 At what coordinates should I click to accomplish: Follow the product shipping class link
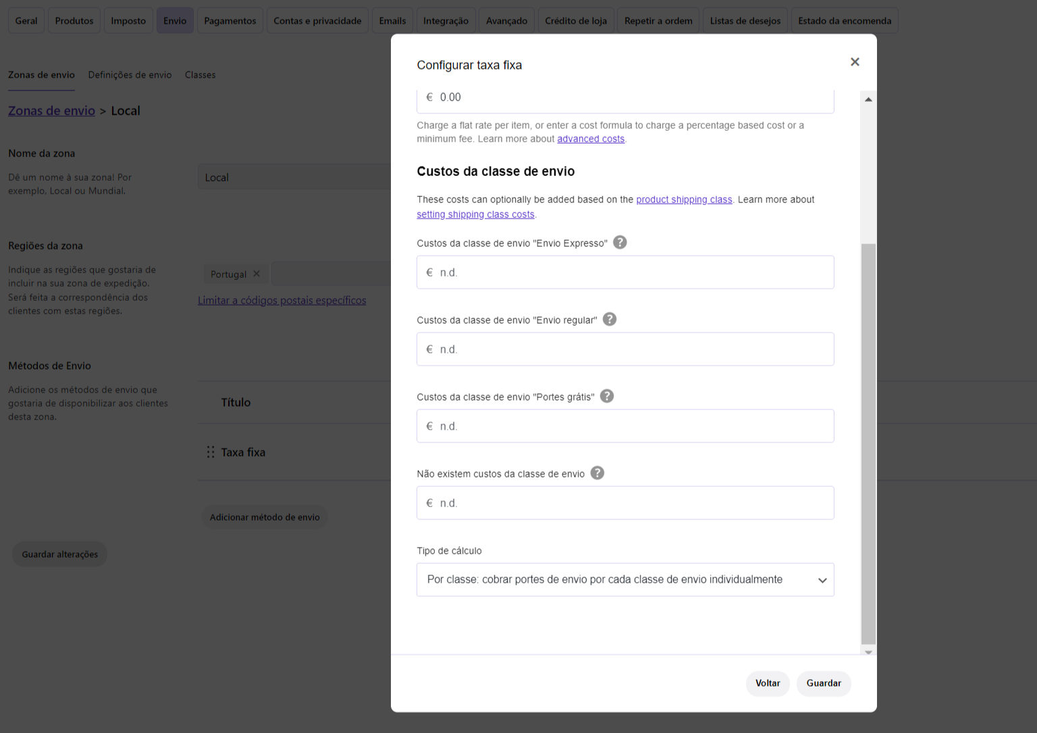[684, 200]
